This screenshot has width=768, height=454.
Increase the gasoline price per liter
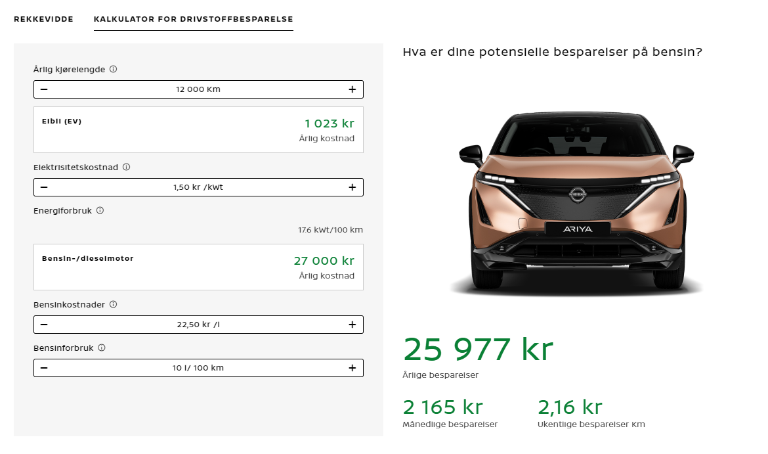(352, 324)
